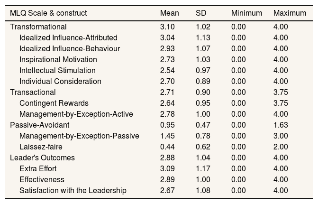Click the Contingent Rewards row label
This screenshot has width=318, height=204.
(x=54, y=103)
